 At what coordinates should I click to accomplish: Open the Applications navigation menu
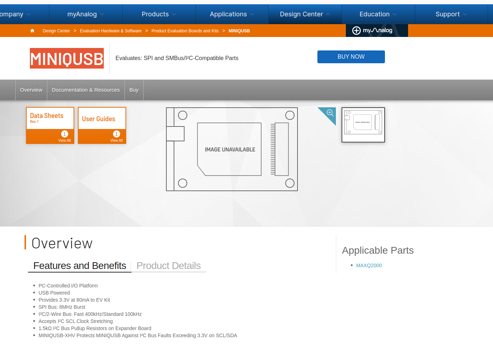(232, 14)
